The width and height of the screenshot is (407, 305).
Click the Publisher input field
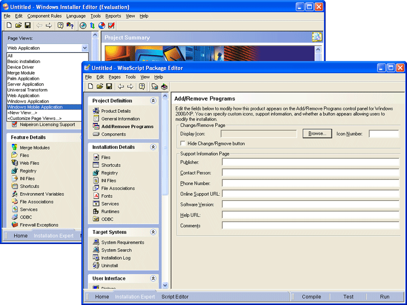(x=310, y=162)
